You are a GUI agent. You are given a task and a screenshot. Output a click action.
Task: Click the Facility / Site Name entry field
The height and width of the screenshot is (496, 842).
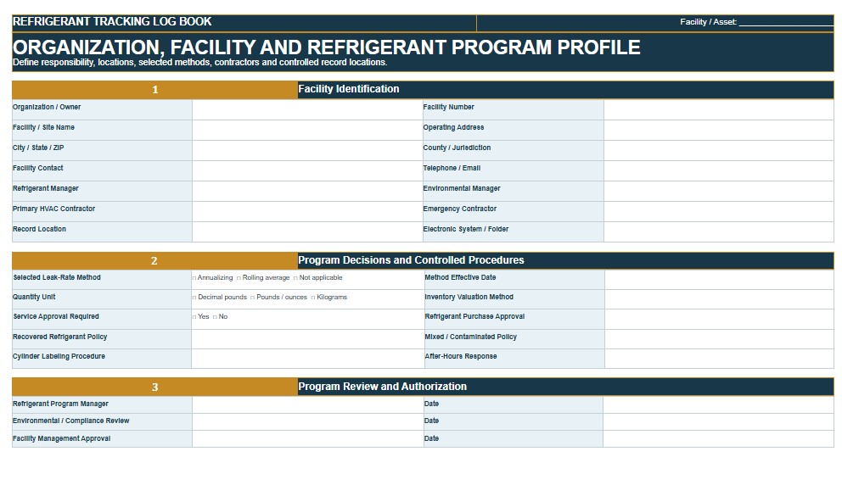[x=308, y=131]
